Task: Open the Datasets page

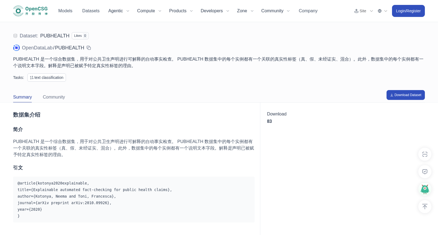Action: (91, 11)
